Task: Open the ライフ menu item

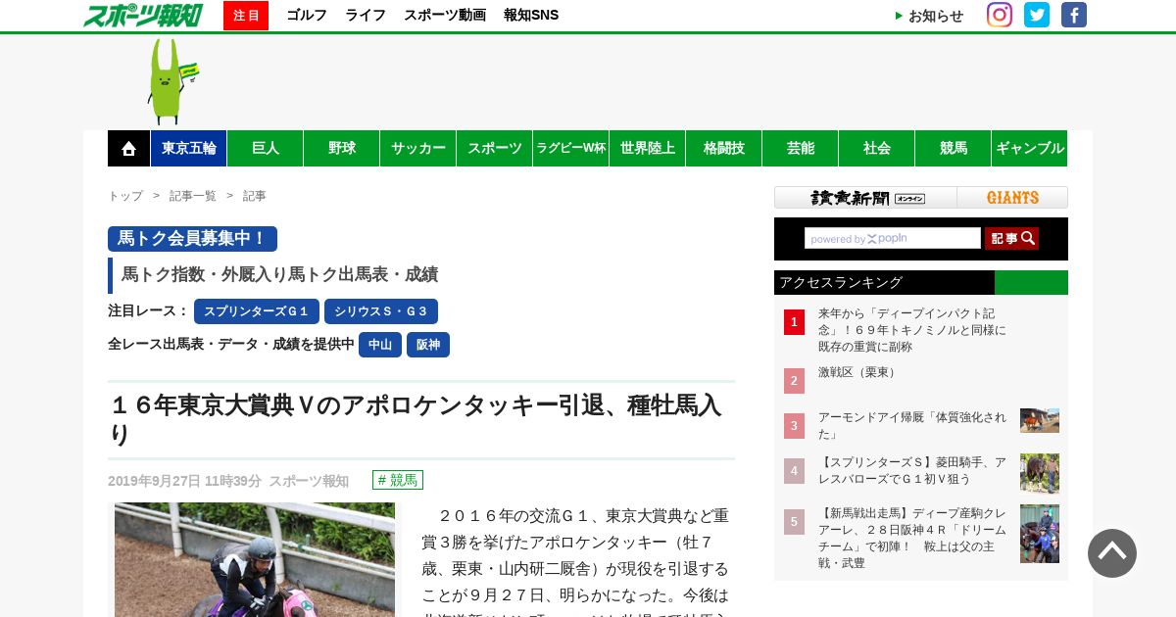Action: (366, 15)
